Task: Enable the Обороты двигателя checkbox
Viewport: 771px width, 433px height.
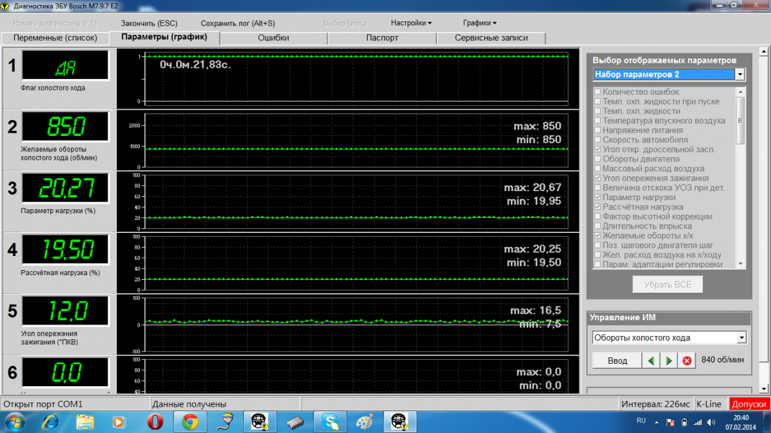Action: point(598,159)
